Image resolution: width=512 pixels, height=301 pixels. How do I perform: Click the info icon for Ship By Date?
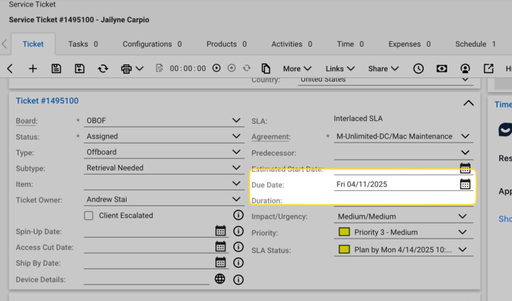pos(238,263)
